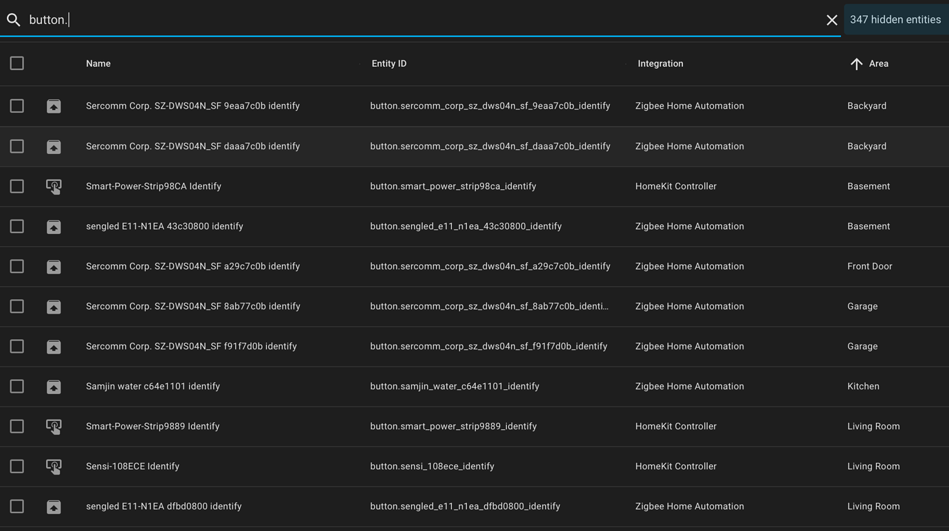Open Sercomm Corp. SZ-DWS04N_SF a29c7c0b identify entity
Screen dimensions: 949x531
pos(192,266)
